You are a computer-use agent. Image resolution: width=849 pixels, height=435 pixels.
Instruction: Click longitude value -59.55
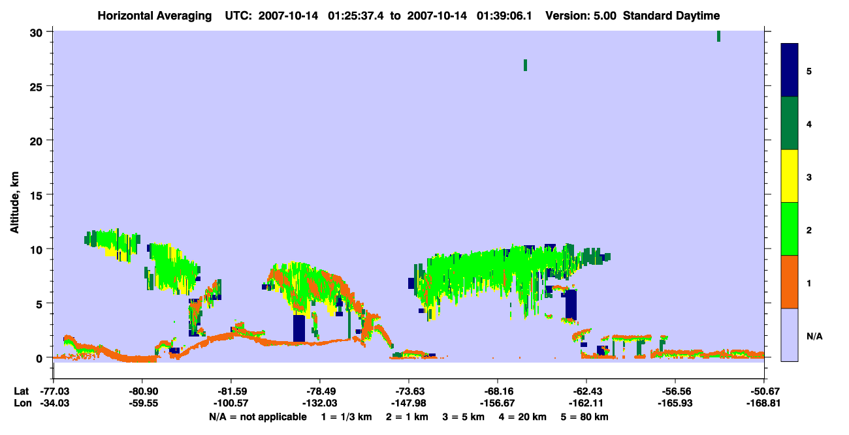click(142, 403)
